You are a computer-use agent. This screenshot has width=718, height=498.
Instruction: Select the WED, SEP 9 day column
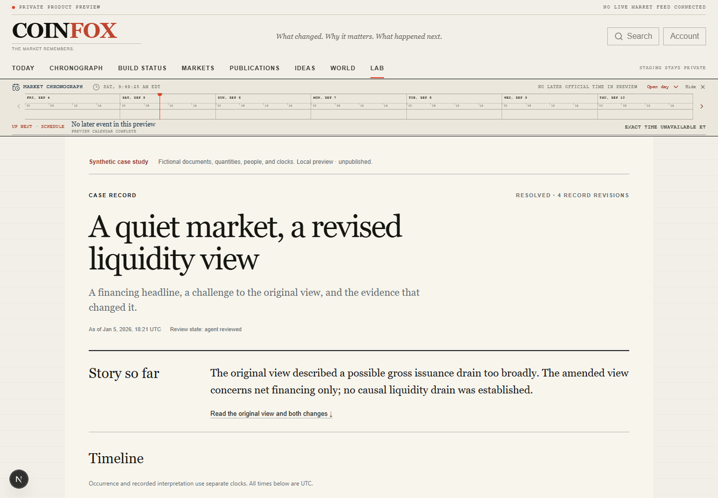[550, 106]
